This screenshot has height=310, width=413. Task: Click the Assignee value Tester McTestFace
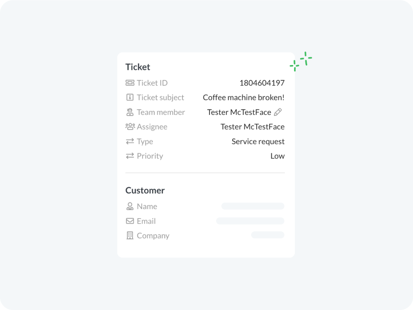click(252, 127)
